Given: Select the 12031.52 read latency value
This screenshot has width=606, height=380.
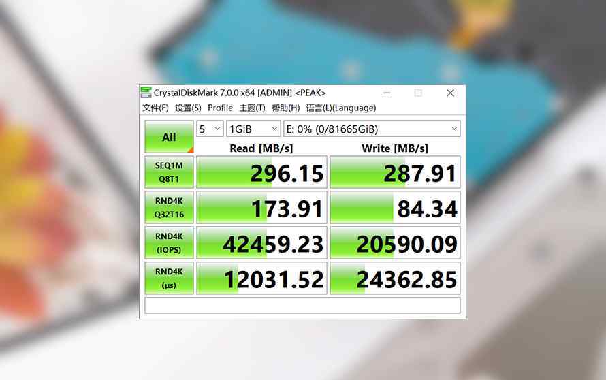Looking at the screenshot, I should [x=261, y=279].
